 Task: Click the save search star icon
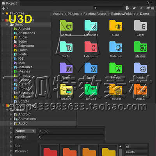pyautogui.click(x=141, y=8)
